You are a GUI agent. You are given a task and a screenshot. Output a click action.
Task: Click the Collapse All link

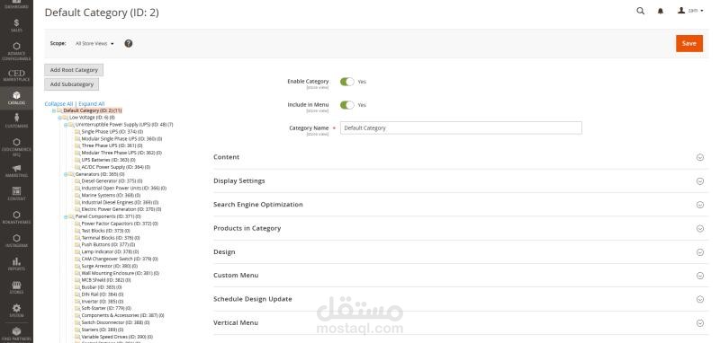click(x=58, y=104)
